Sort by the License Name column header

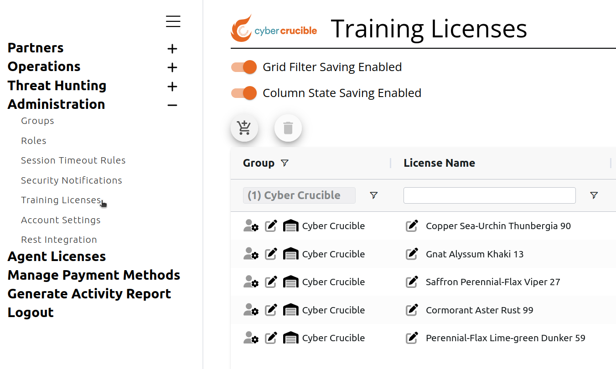[440, 163]
